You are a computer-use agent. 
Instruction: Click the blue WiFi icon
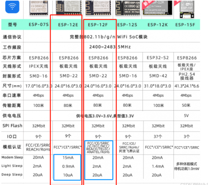click(x=12, y=6)
